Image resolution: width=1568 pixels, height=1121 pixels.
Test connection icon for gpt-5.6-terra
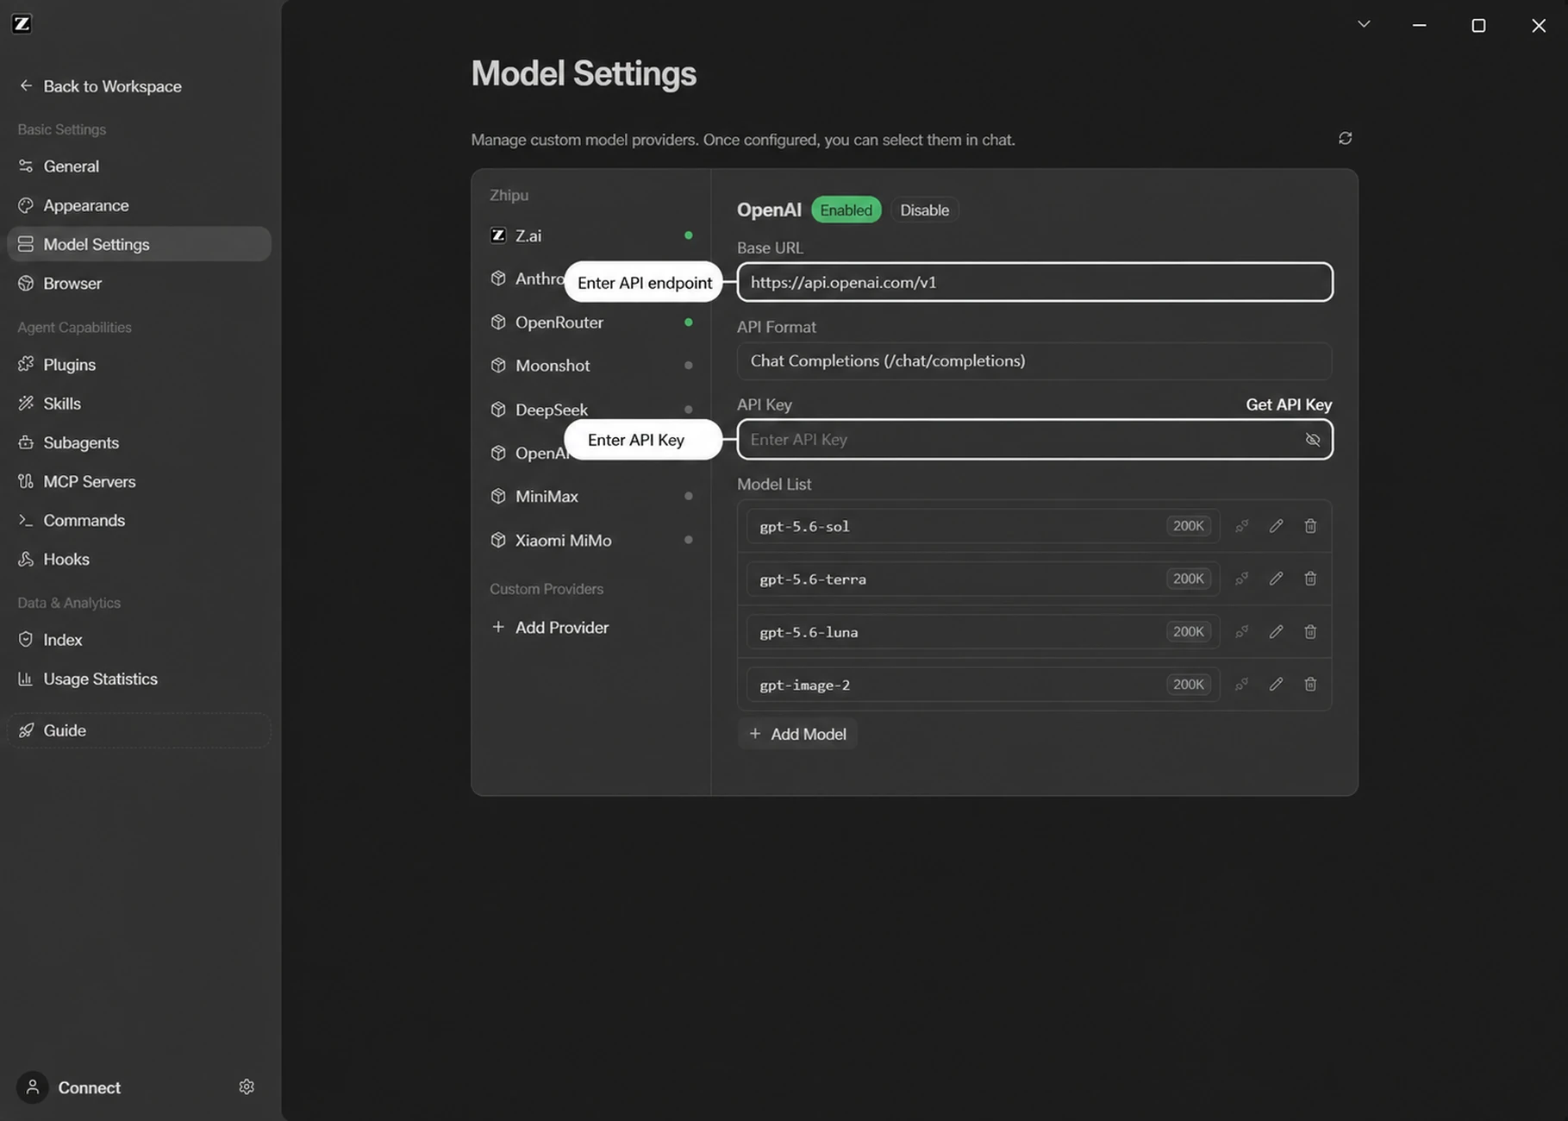coord(1242,579)
